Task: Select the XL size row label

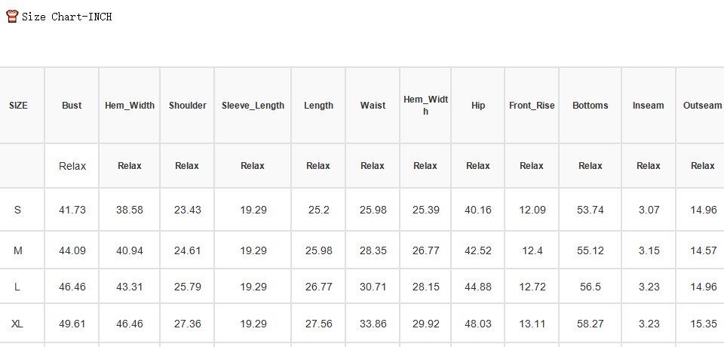Action: [x=17, y=324]
